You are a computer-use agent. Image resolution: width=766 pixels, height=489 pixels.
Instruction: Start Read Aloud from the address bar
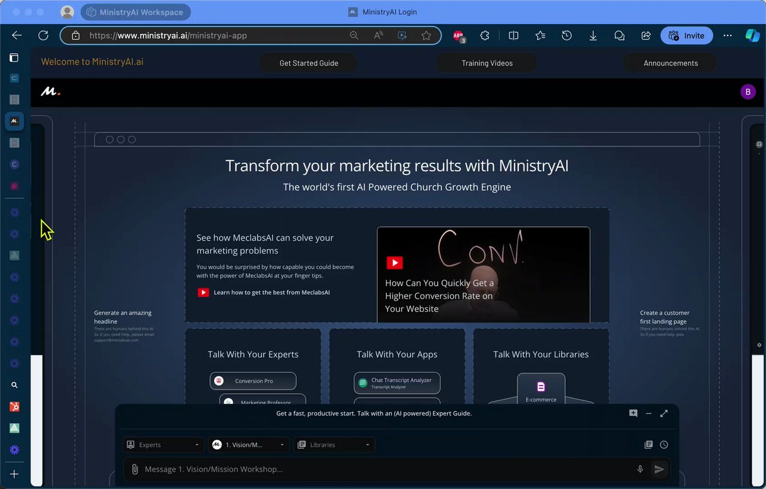[x=378, y=35]
